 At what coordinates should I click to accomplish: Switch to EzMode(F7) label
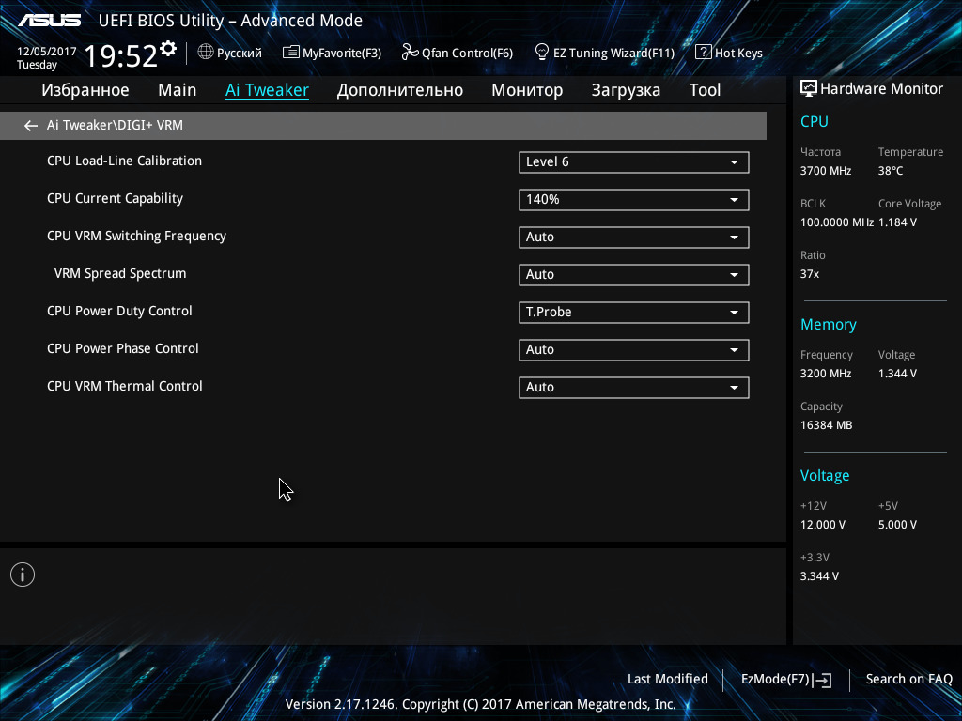(775, 679)
